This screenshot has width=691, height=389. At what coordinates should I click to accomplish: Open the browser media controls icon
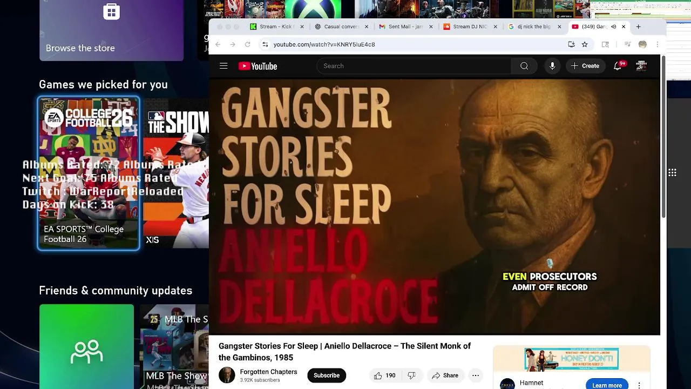click(x=627, y=44)
